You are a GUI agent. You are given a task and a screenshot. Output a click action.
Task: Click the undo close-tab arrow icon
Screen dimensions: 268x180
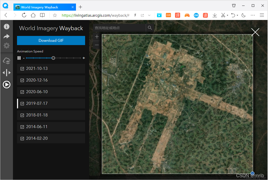tap(233, 15)
